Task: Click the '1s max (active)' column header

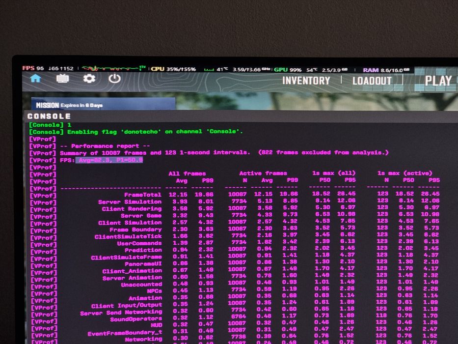Action: click(404, 173)
